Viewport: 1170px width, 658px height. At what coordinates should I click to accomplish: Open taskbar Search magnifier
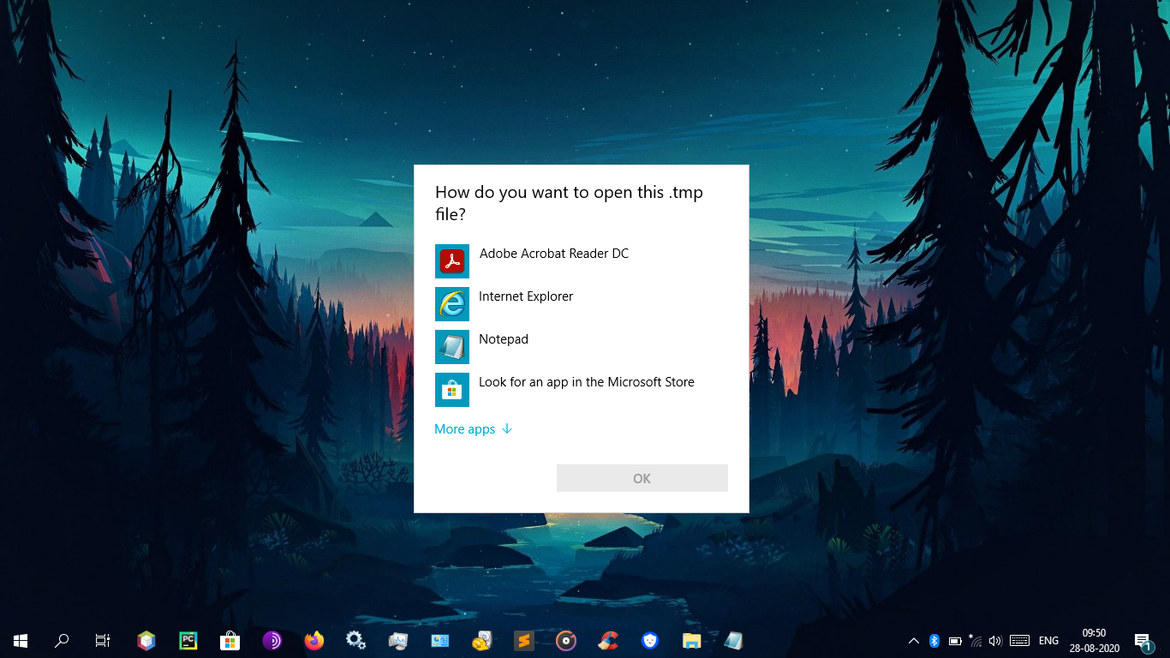(x=62, y=640)
